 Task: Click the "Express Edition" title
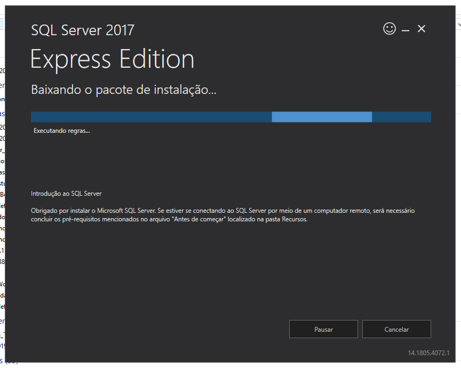[x=112, y=59]
